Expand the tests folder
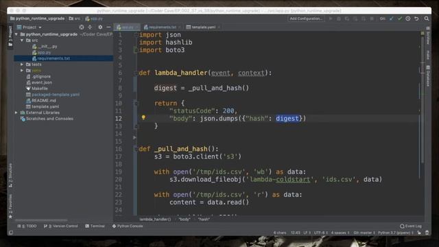This screenshot has width=439, height=247. (22, 64)
